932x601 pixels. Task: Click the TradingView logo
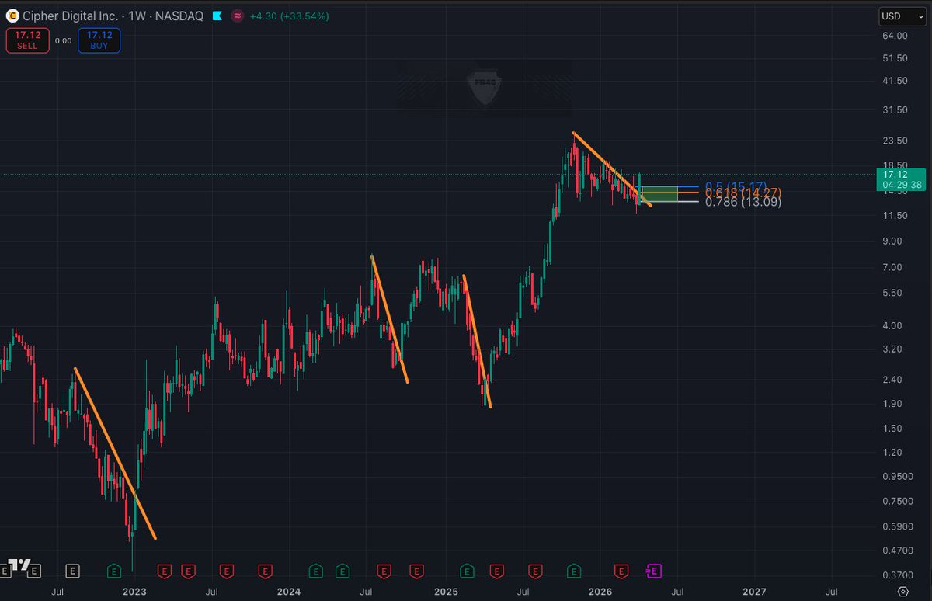coord(19,564)
